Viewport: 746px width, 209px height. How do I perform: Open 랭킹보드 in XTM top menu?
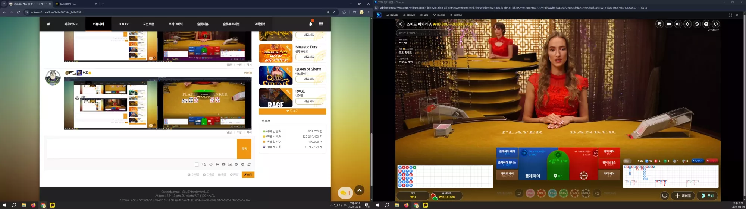tap(409, 15)
